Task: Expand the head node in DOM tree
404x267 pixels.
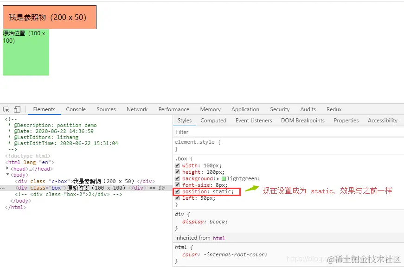Action: pyautogui.click(x=7, y=168)
